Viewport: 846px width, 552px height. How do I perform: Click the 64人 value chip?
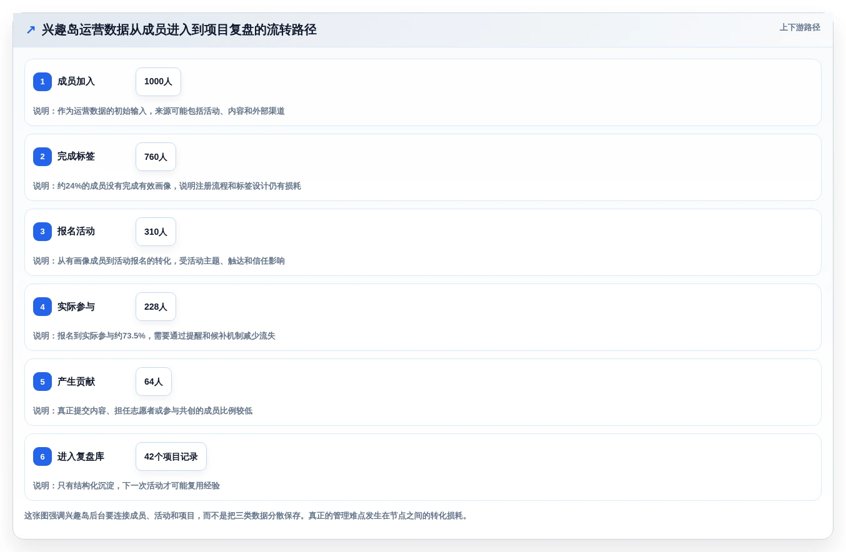point(154,382)
